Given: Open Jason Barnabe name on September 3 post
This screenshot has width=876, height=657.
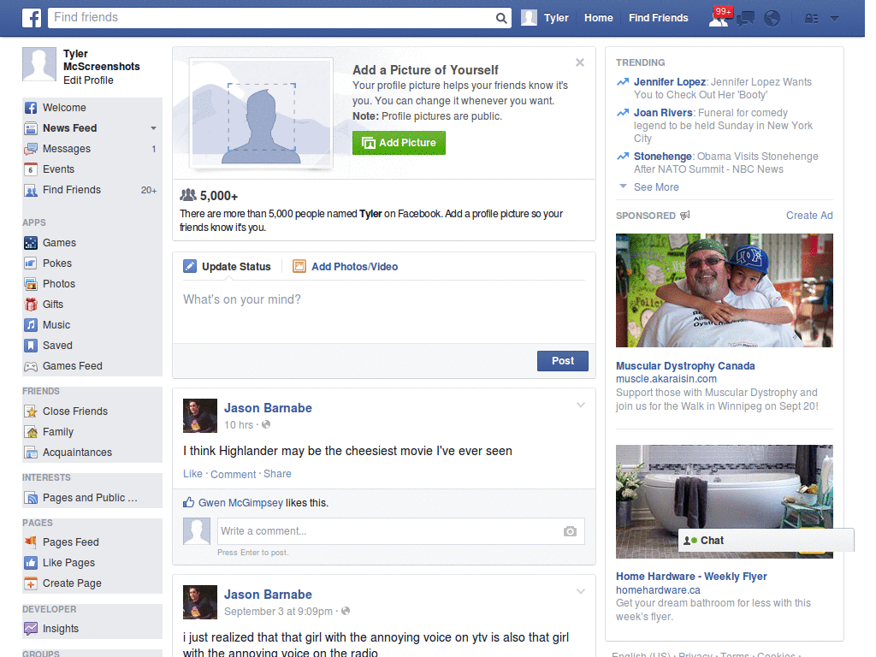Looking at the screenshot, I should 268,595.
